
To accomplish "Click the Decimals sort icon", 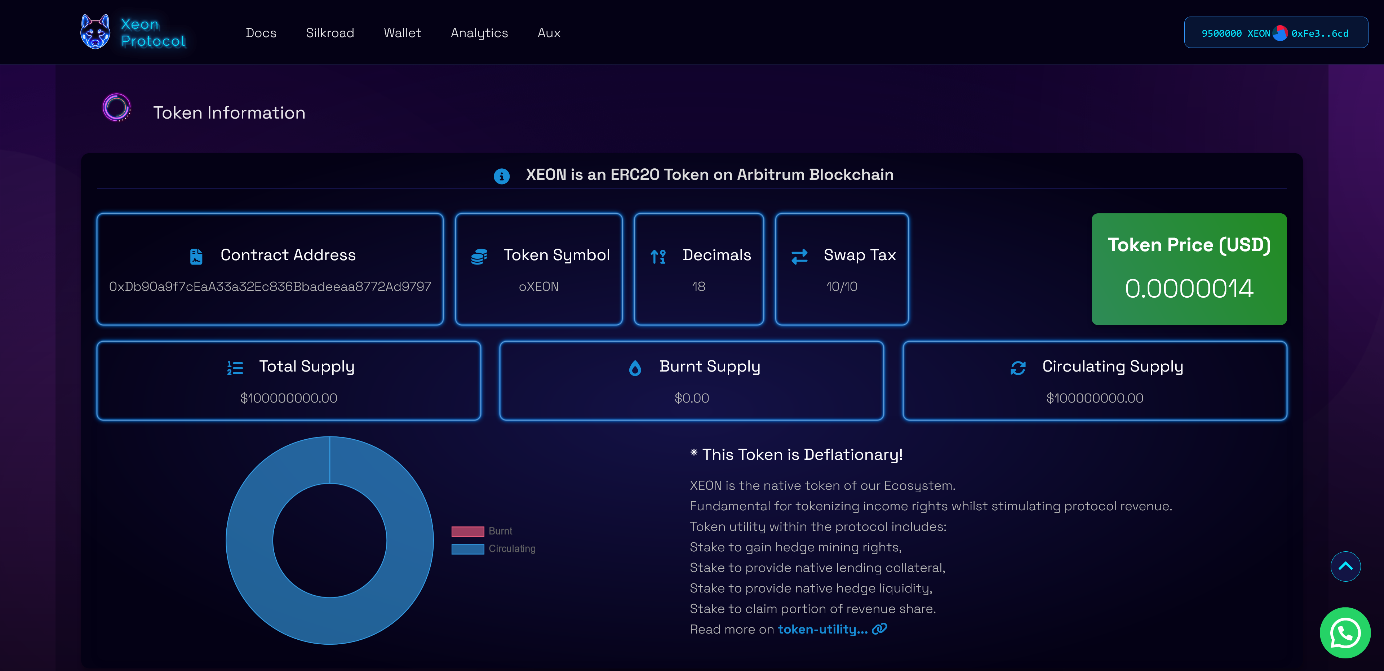I will click(658, 256).
